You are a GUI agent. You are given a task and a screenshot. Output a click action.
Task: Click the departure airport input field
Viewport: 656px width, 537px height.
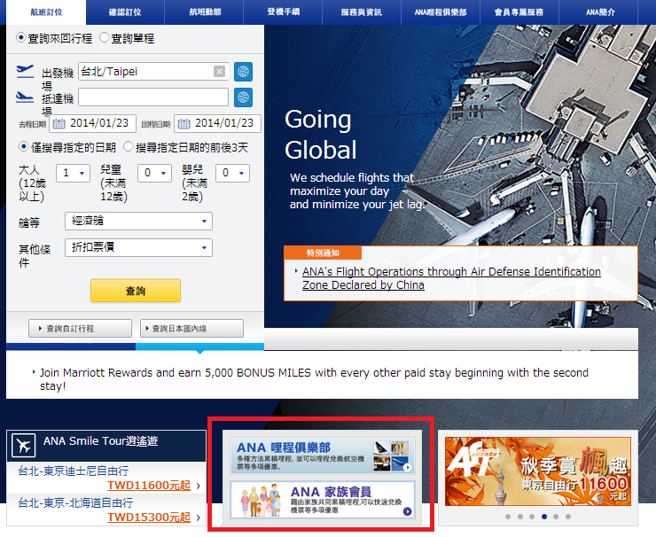[153, 72]
